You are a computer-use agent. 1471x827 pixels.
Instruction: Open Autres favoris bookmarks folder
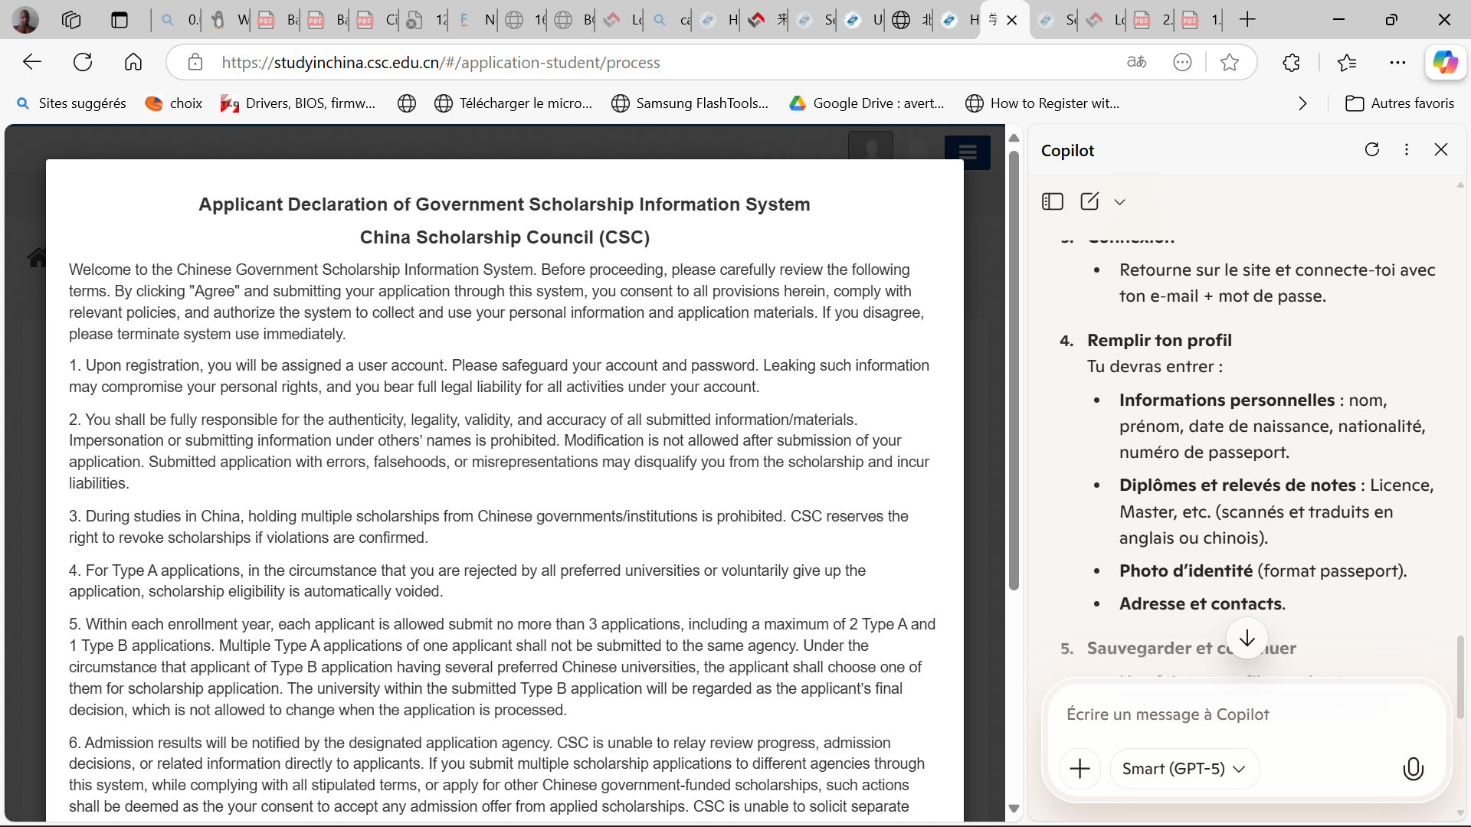pos(1400,103)
